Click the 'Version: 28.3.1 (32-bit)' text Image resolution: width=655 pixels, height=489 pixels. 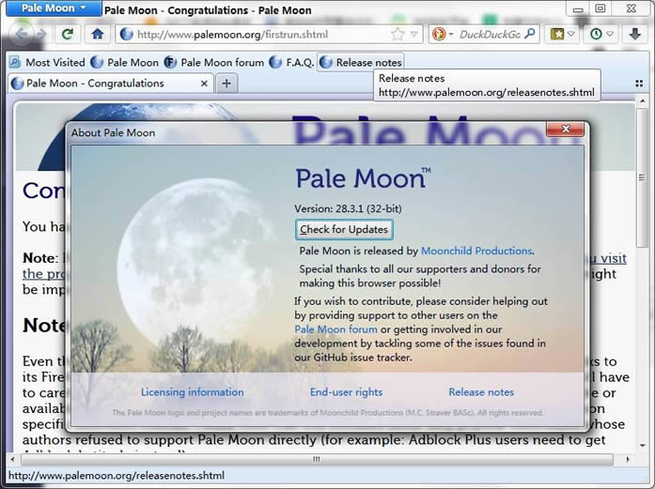[x=348, y=208]
